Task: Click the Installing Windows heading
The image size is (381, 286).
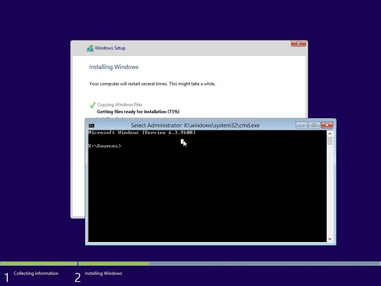Action: pyautogui.click(x=114, y=67)
